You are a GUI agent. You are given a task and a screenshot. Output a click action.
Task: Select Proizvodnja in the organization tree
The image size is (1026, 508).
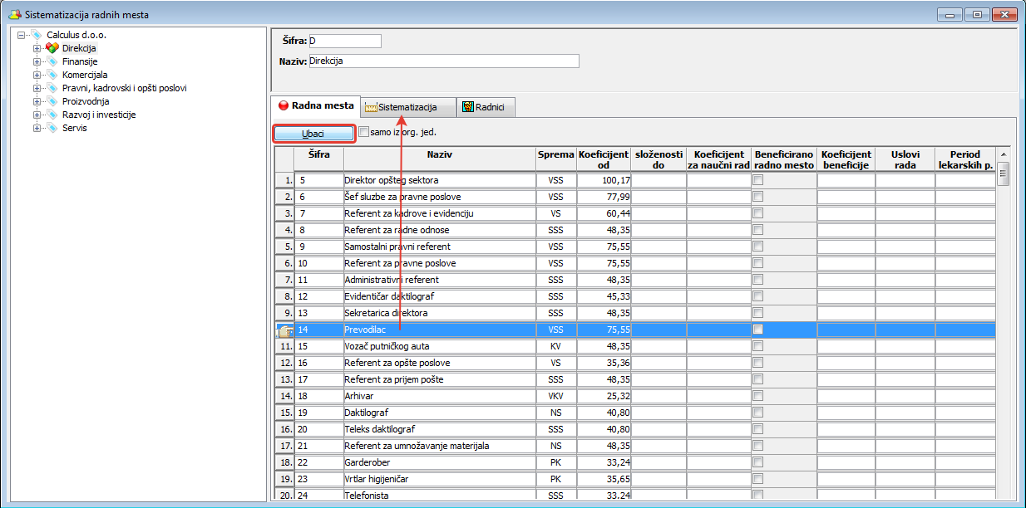pyautogui.click(x=86, y=101)
